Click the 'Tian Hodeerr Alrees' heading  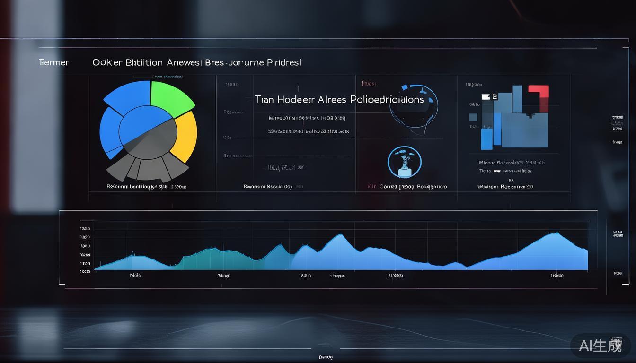click(339, 100)
